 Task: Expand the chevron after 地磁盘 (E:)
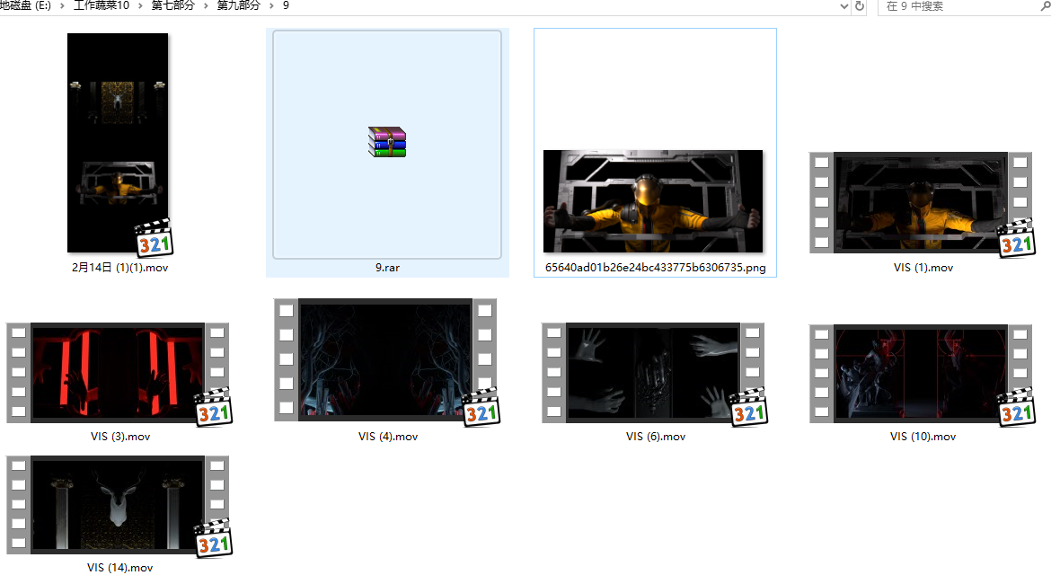(x=62, y=5)
